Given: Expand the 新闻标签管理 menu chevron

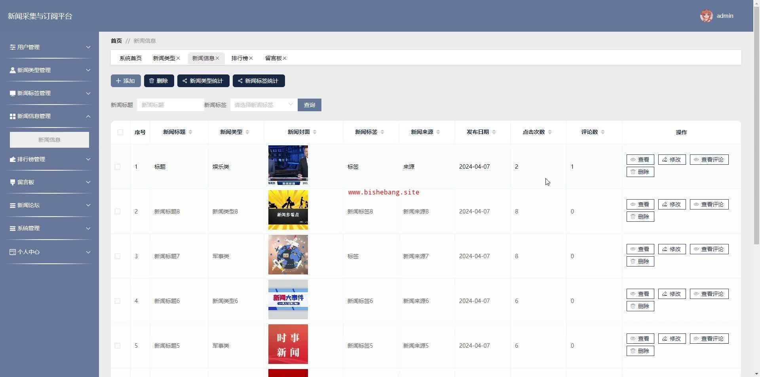Looking at the screenshot, I should [x=88, y=93].
